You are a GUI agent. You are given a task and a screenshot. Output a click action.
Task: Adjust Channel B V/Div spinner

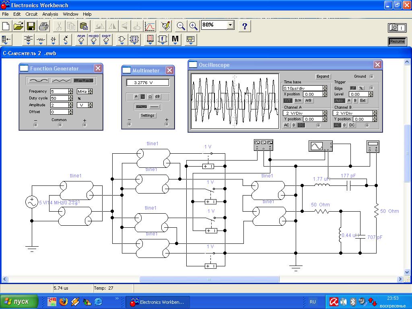[x=375, y=113]
